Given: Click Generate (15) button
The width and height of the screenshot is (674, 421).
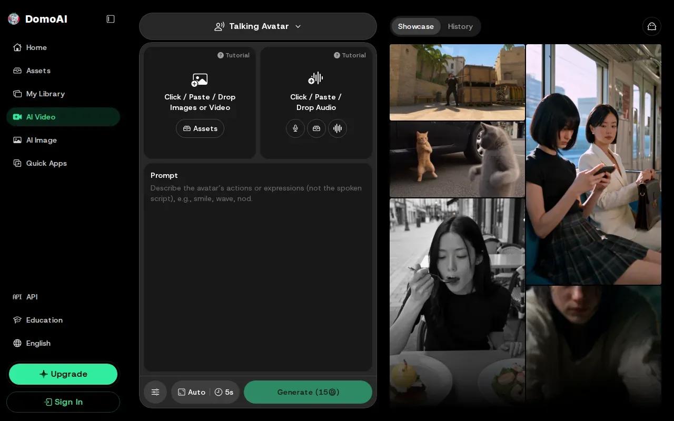Looking at the screenshot, I should pyautogui.click(x=308, y=392).
